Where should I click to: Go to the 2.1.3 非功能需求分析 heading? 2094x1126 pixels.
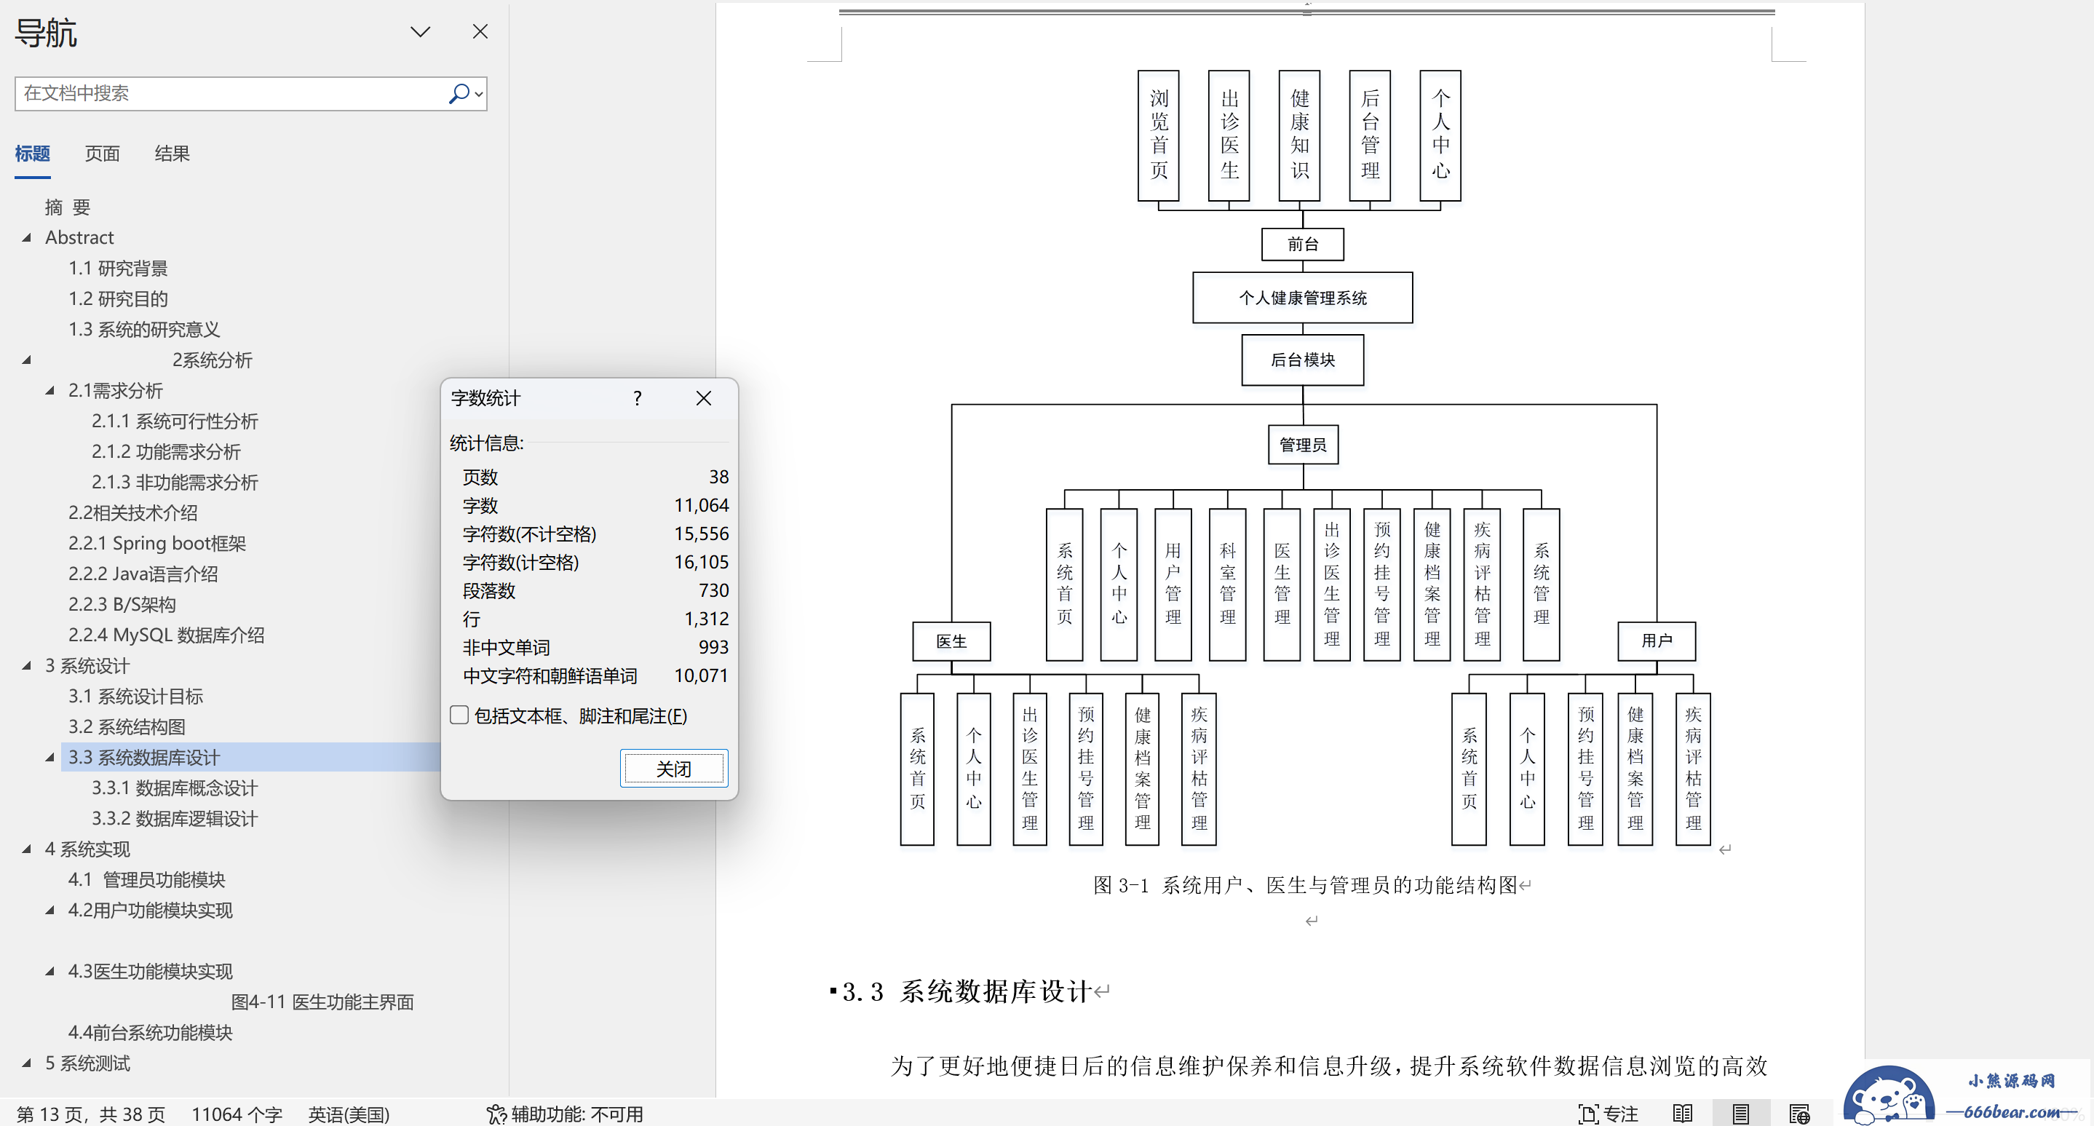pyautogui.click(x=175, y=482)
